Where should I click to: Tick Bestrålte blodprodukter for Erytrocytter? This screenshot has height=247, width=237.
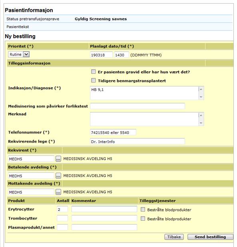click(143, 209)
